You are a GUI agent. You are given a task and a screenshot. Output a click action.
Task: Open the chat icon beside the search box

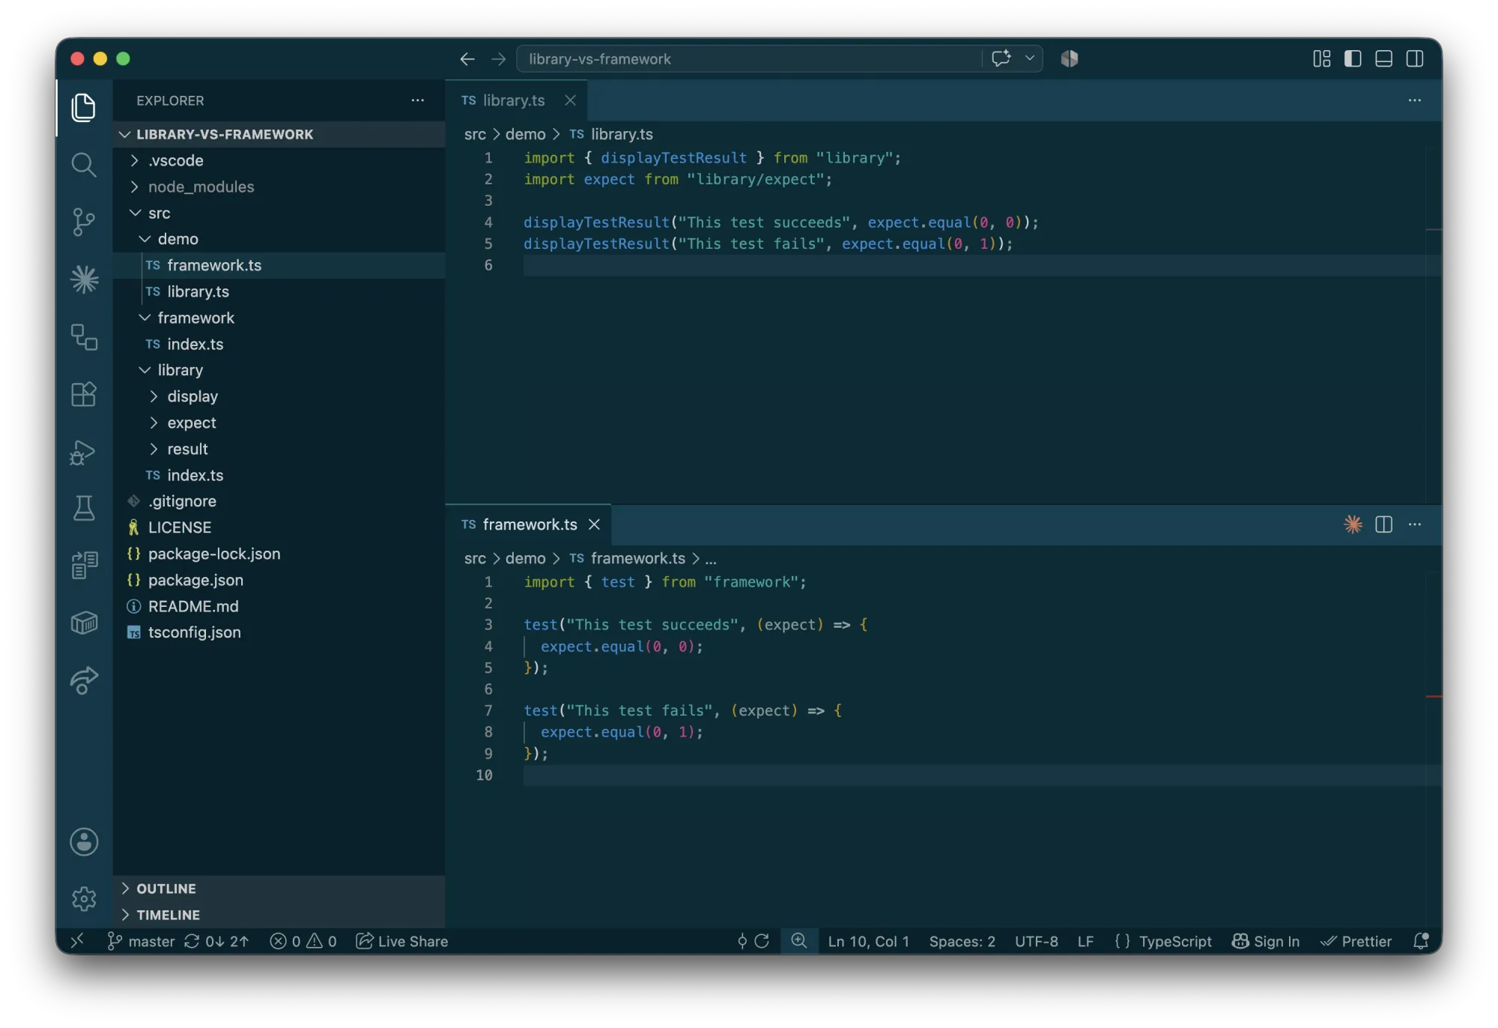point(1001,58)
